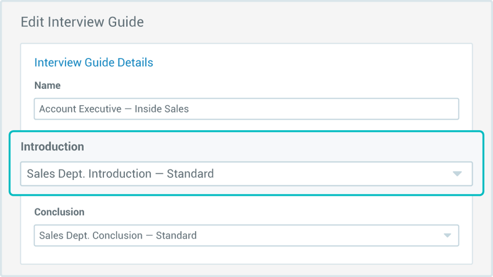The height and width of the screenshot is (277, 493).
Task: Open the Conclusion combo box
Action: coord(246,236)
